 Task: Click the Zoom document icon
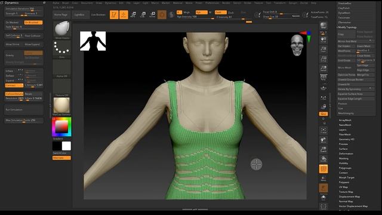tap(324, 49)
